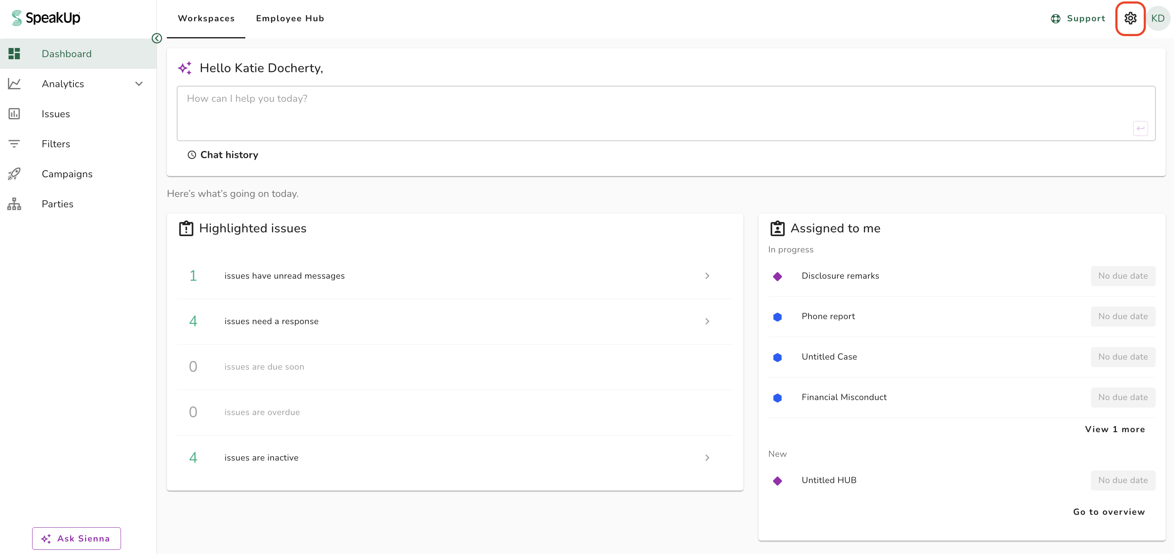The image size is (1174, 554).
Task: Open Chat history
Action: [x=223, y=155]
